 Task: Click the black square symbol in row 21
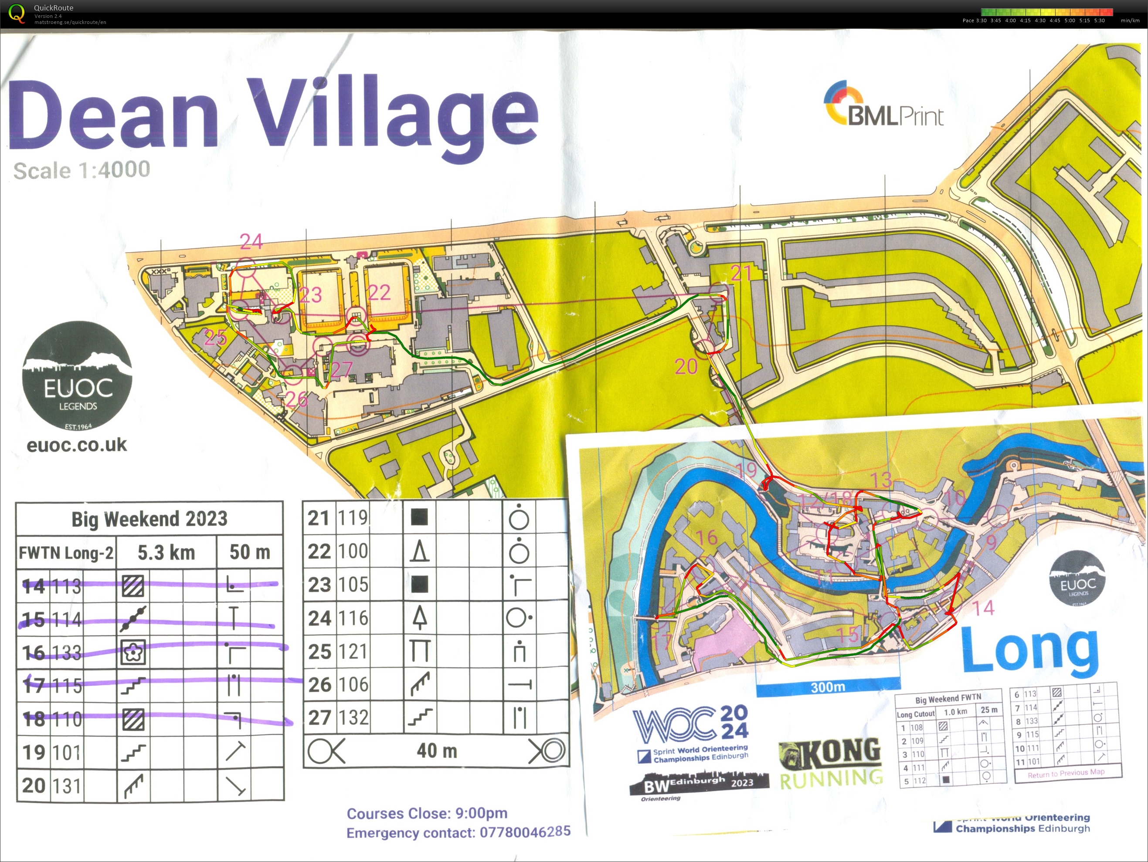pos(419,517)
